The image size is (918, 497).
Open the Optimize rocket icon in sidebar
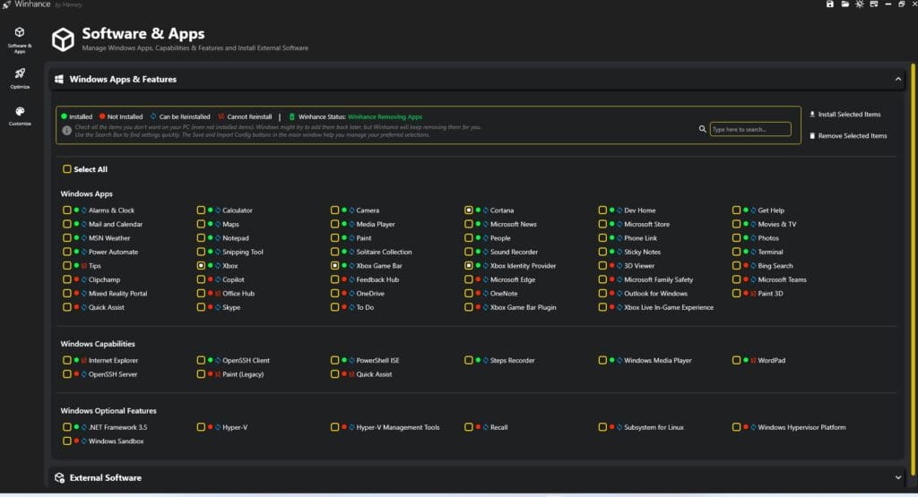point(20,73)
